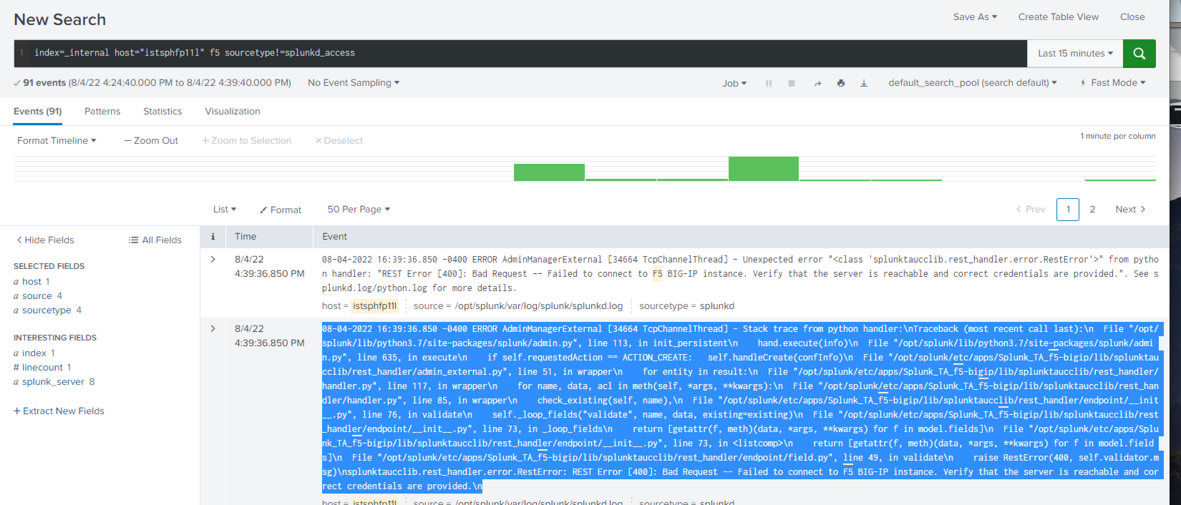The height and width of the screenshot is (505, 1181).
Task: Open the Save As dropdown
Action: click(975, 17)
